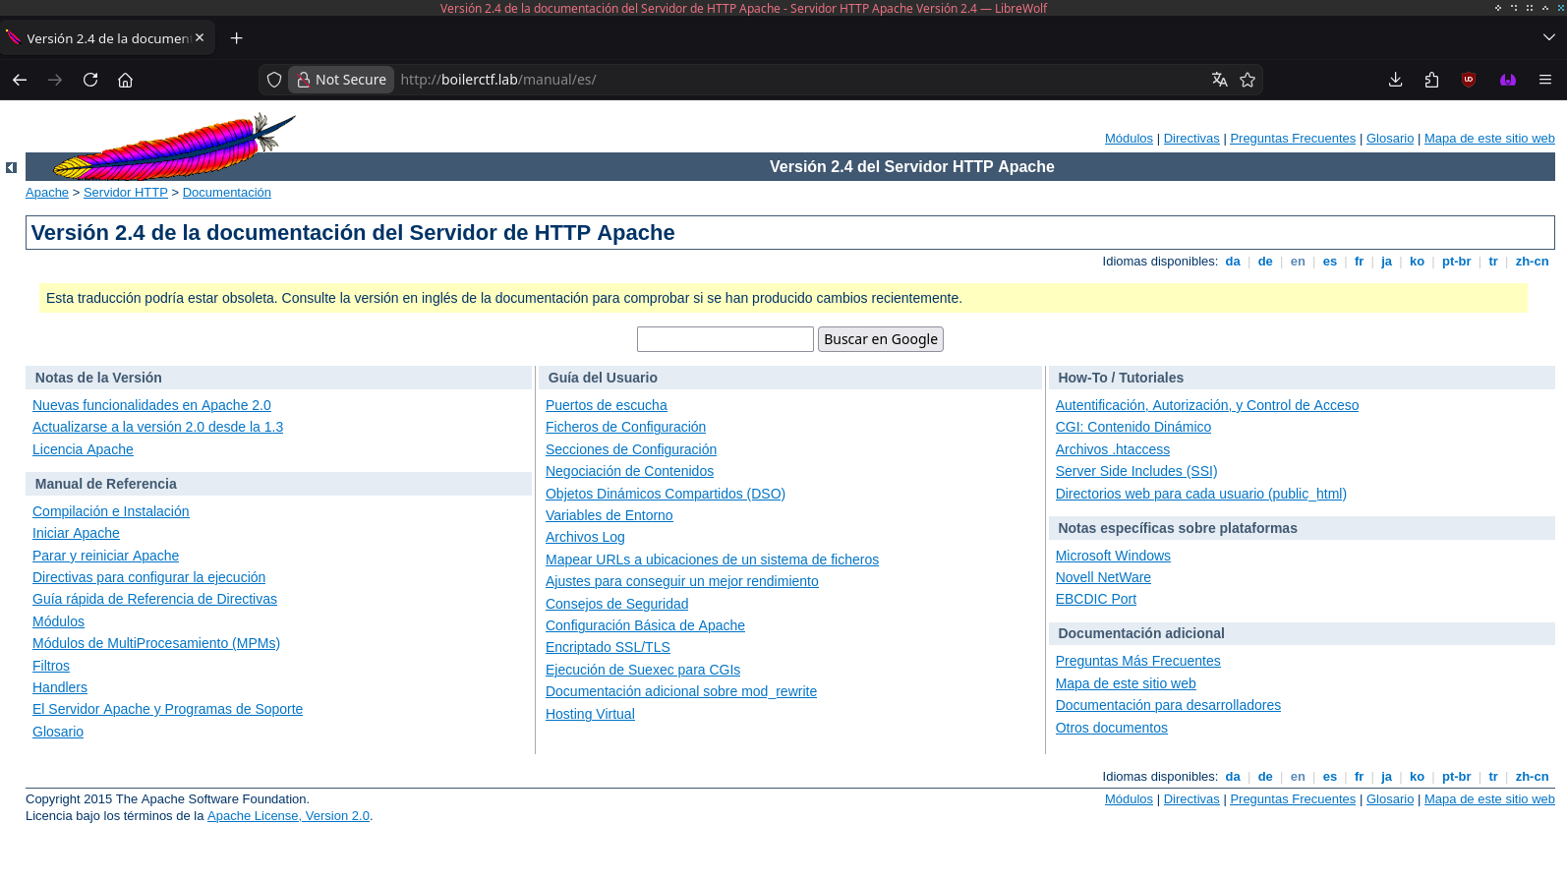1567x883 pixels.
Task: Click the tracking protection shield icon
Action: (x=274, y=80)
